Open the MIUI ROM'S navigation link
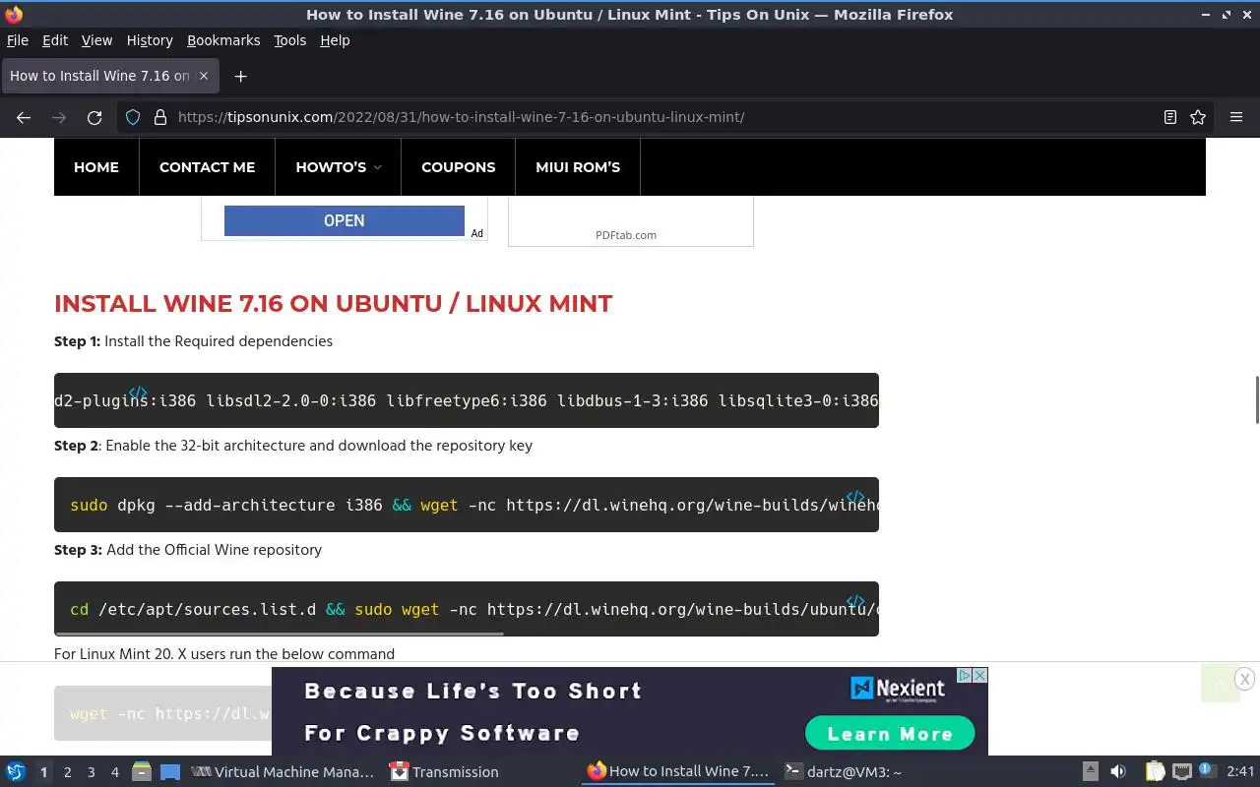 pyautogui.click(x=578, y=167)
